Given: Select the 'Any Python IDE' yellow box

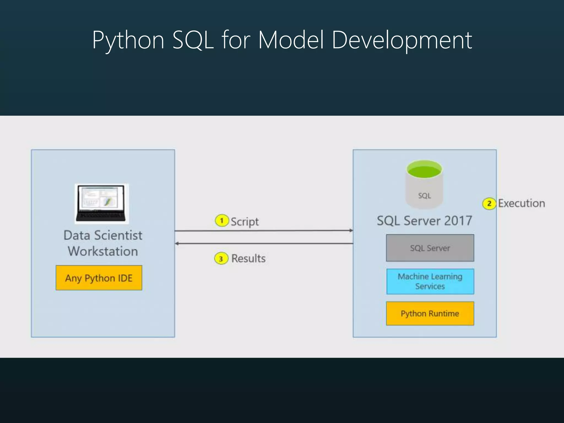Looking at the screenshot, I should coord(99,278).
